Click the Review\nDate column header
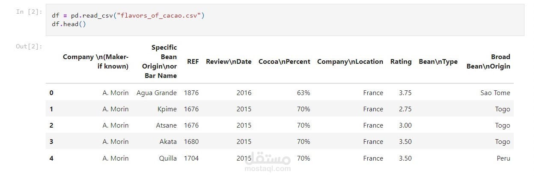Viewport: 536px width, 176px height. pos(229,61)
